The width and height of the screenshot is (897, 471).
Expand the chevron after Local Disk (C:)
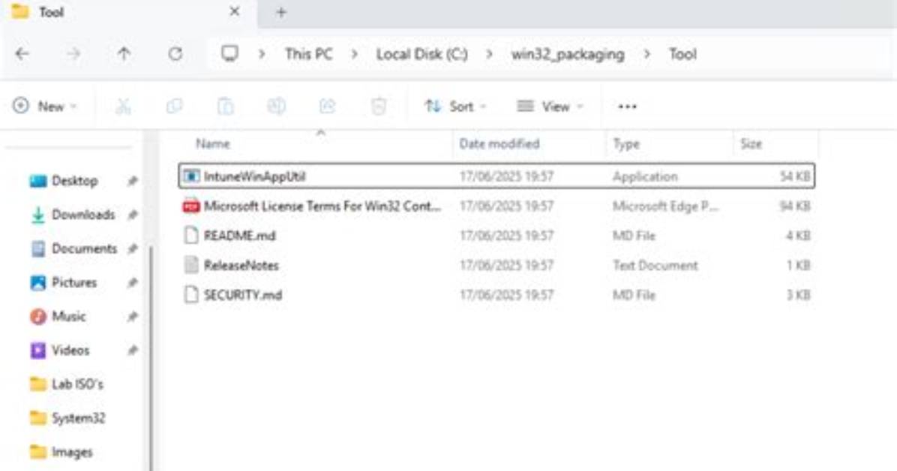click(490, 54)
